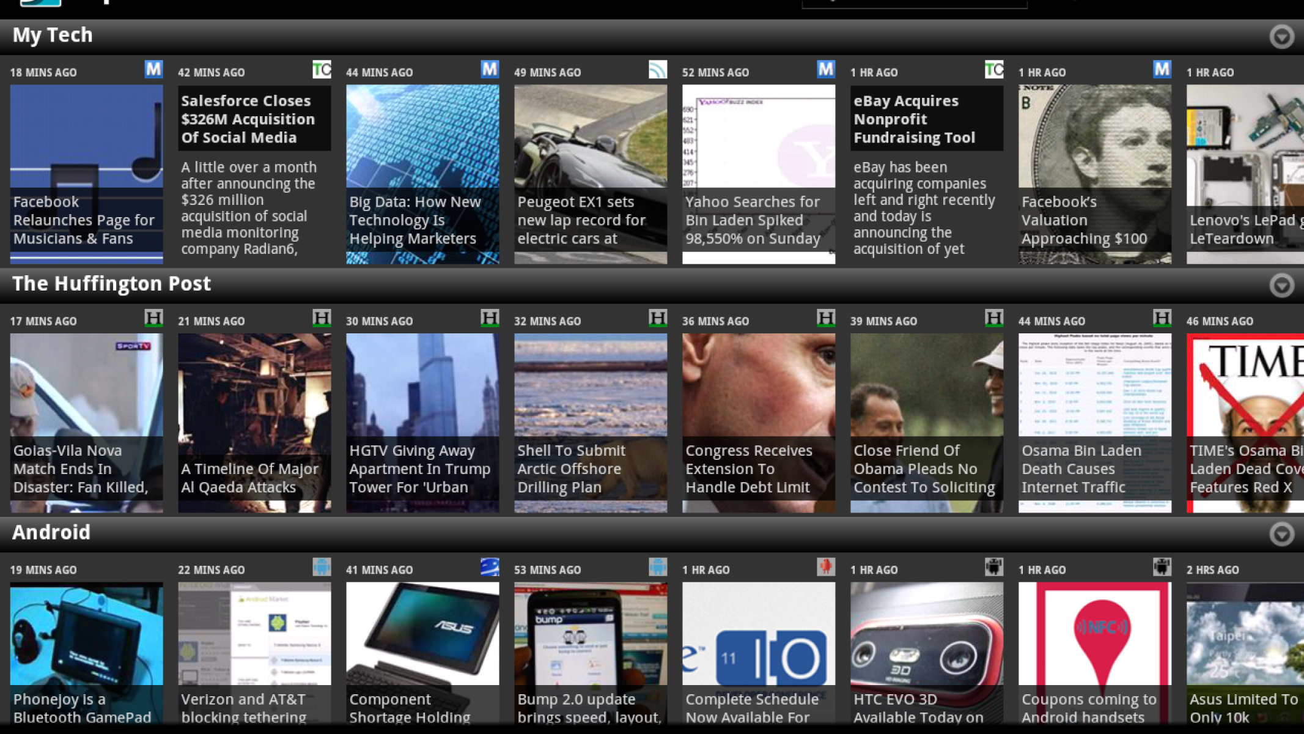This screenshot has width=1304, height=734.
Task: Click globe source icon above Component Shortage article
Action: click(x=490, y=567)
